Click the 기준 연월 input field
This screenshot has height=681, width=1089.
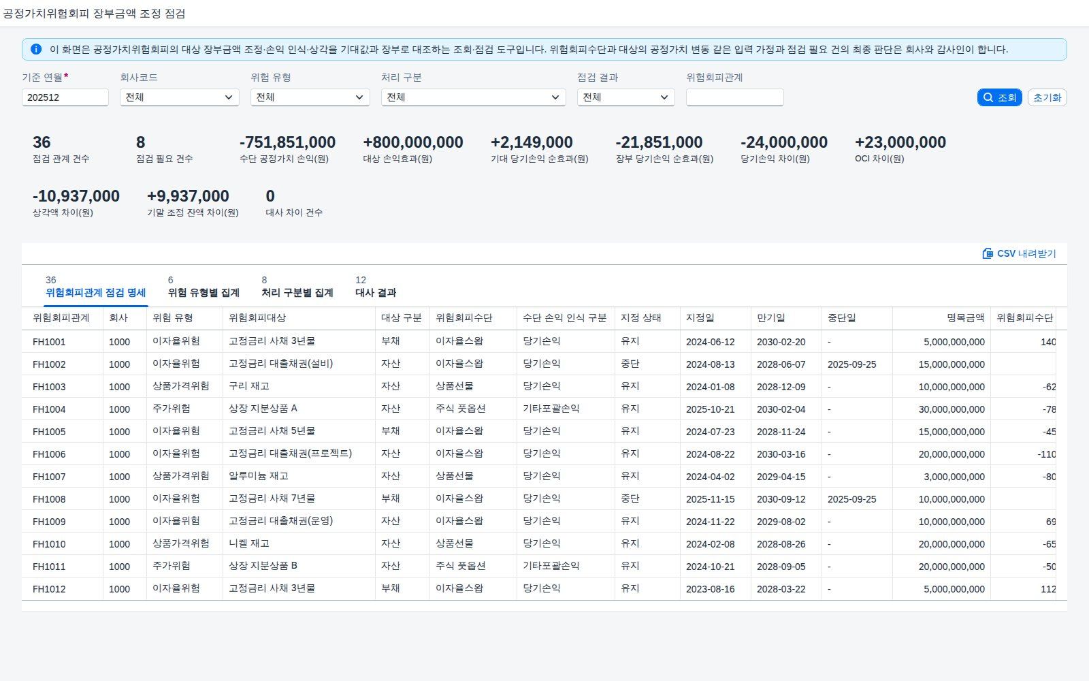pos(65,97)
